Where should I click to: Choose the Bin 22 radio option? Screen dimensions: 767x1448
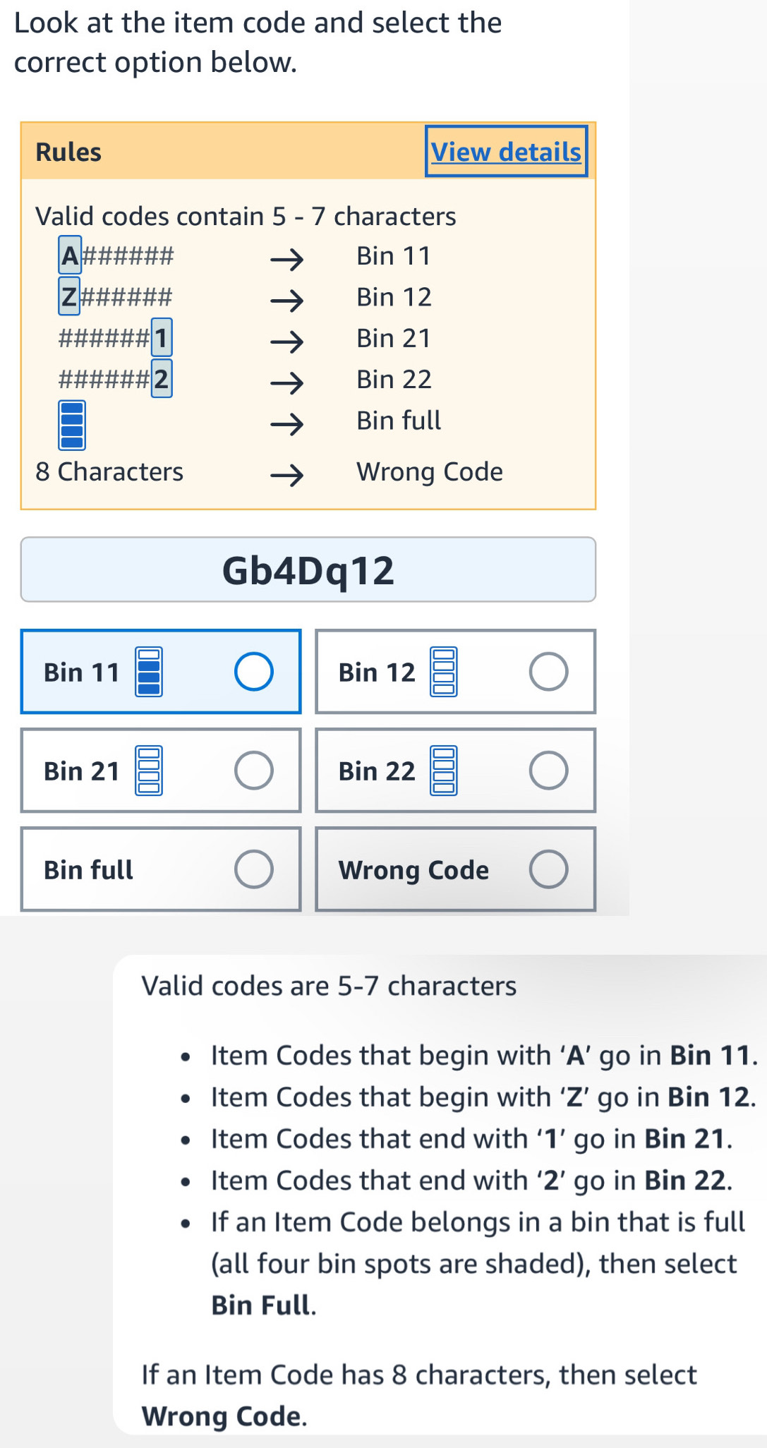[548, 770]
